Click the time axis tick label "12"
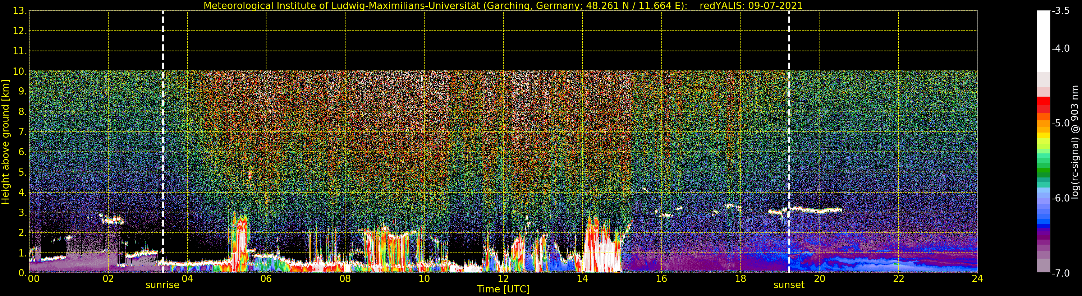The height and width of the screenshot is (296, 1082). tap(503, 278)
